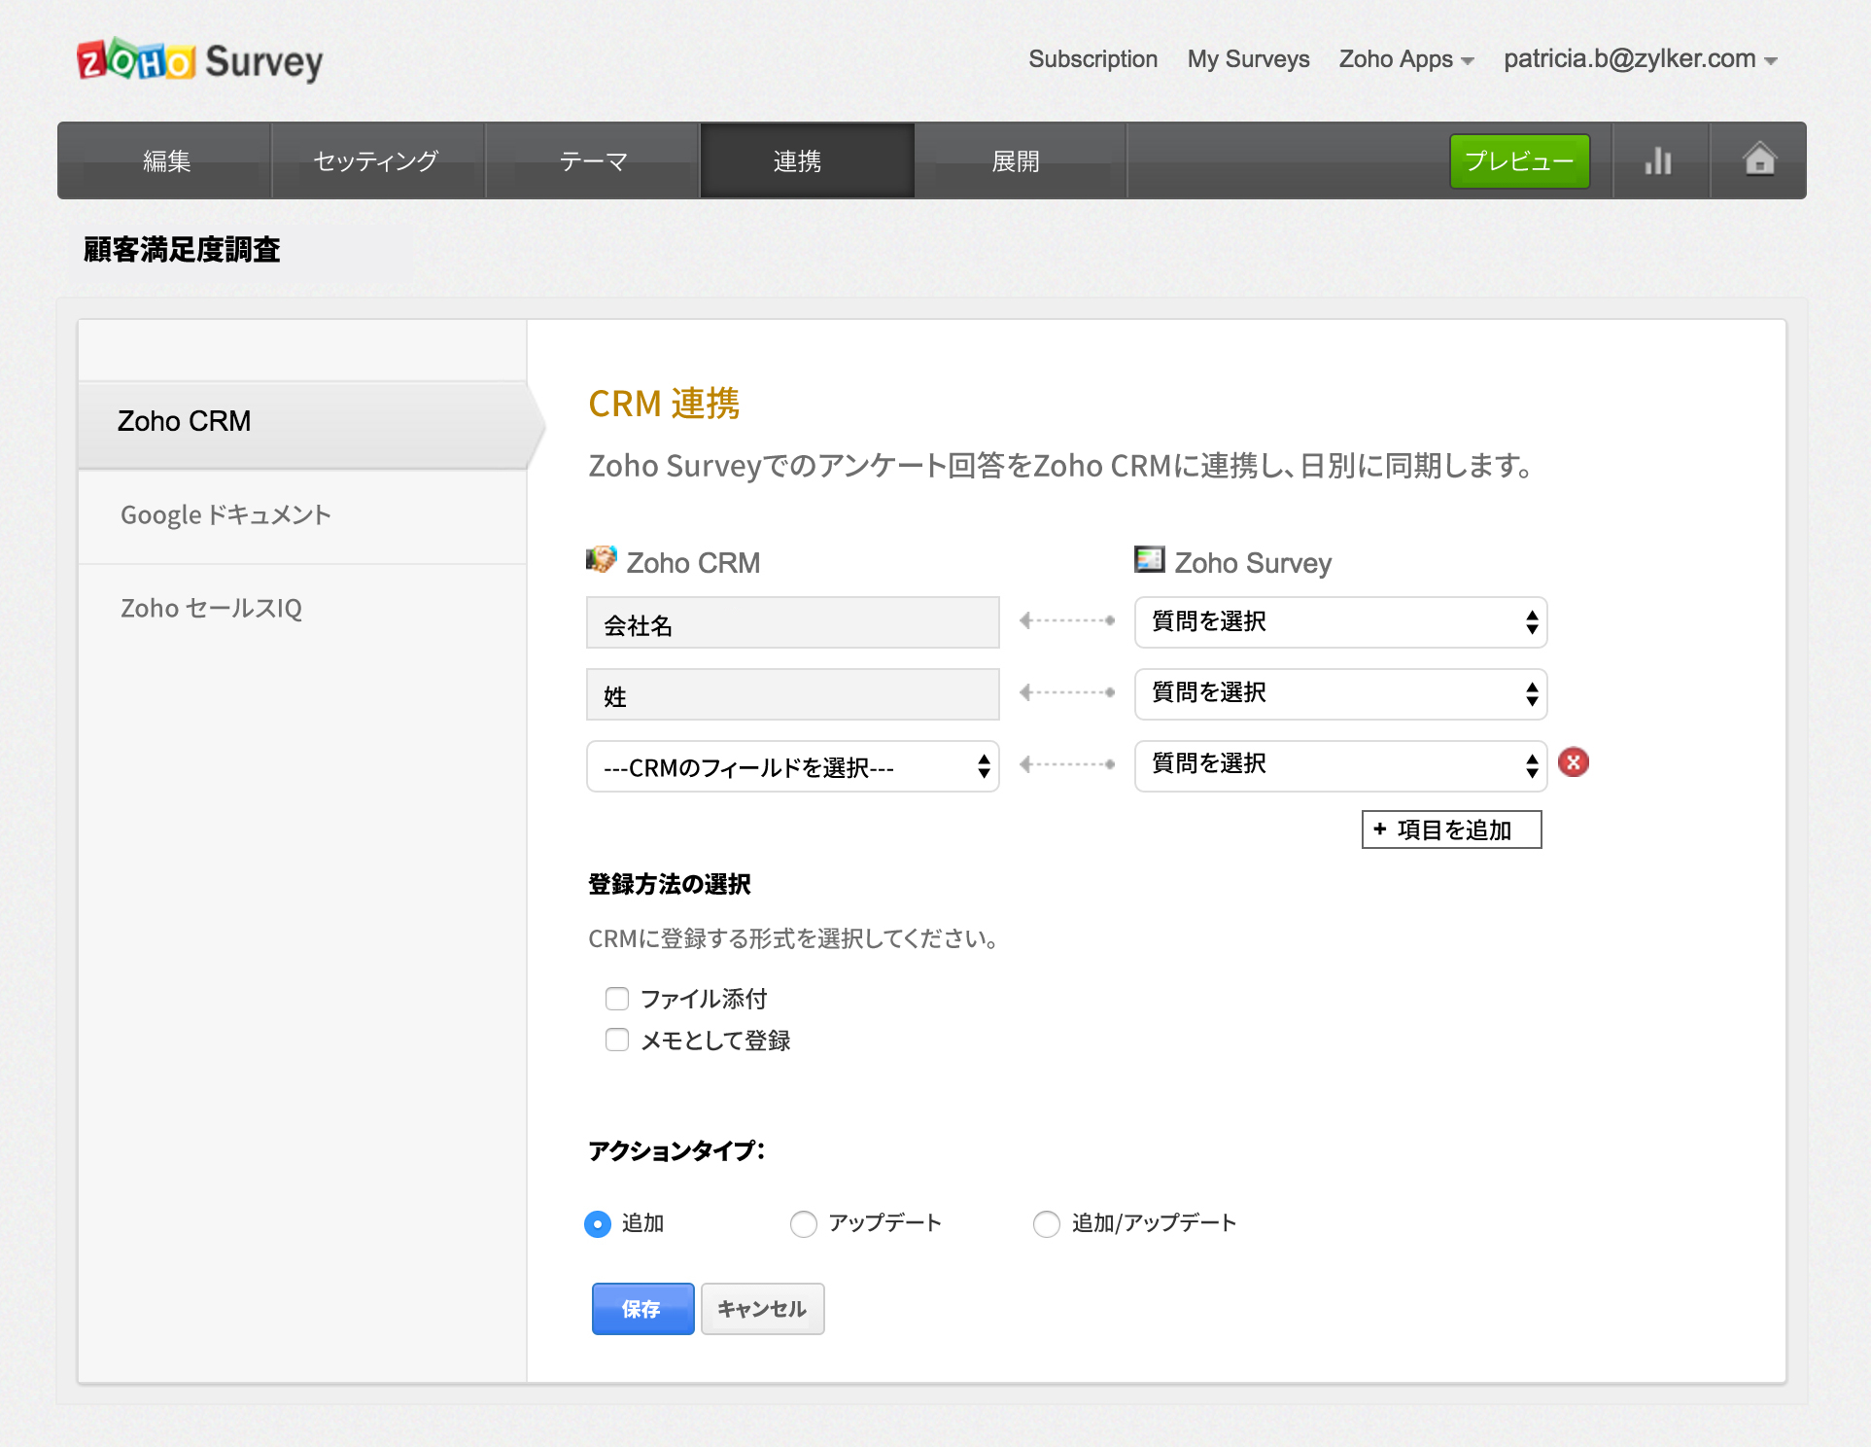Screen dimensions: 1871x1447
Task: Remove the third mapping row with red X
Action: (1573, 762)
